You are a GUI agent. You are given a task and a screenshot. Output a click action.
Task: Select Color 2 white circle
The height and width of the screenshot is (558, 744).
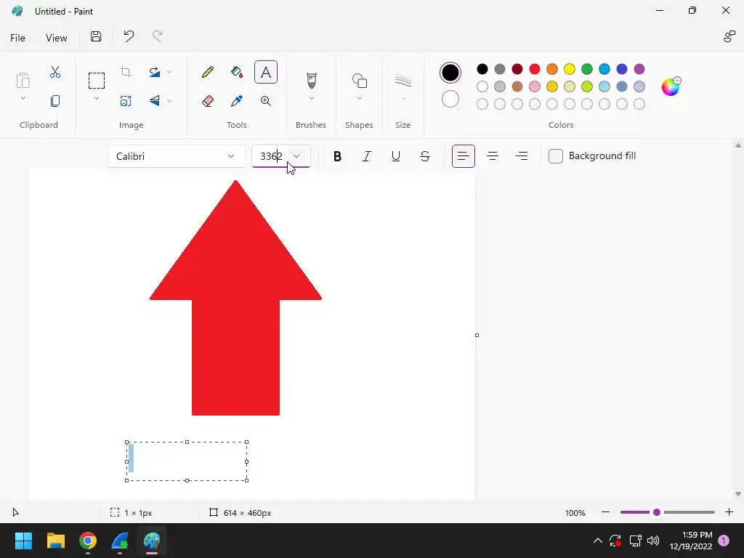tap(450, 99)
